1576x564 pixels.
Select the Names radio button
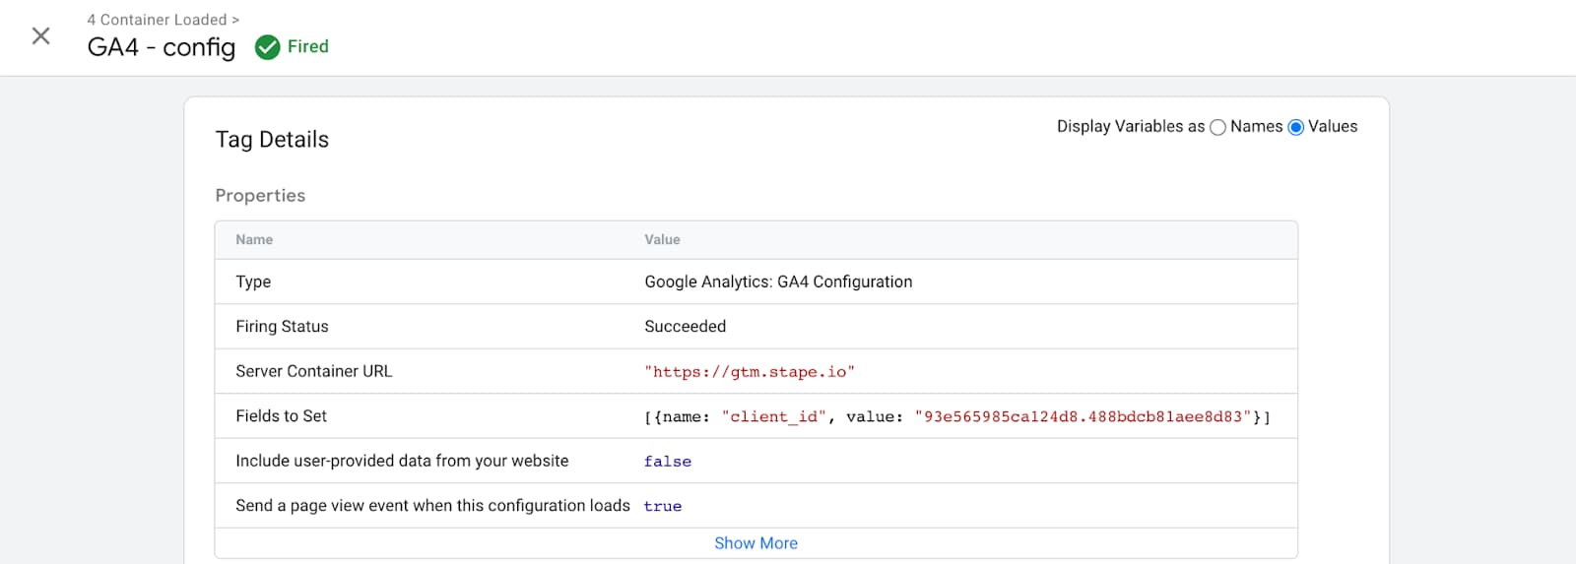point(1217,127)
